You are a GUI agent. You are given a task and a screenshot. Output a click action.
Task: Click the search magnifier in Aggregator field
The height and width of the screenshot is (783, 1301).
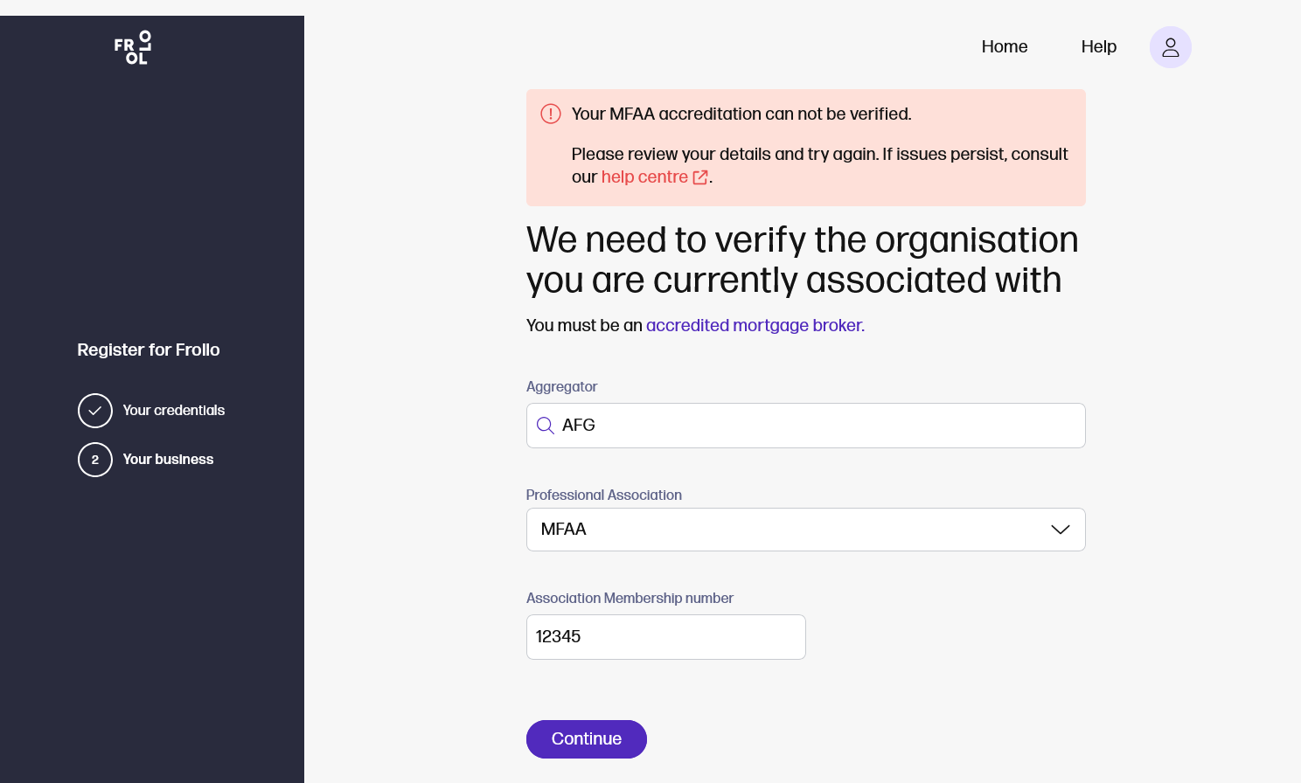click(x=546, y=426)
